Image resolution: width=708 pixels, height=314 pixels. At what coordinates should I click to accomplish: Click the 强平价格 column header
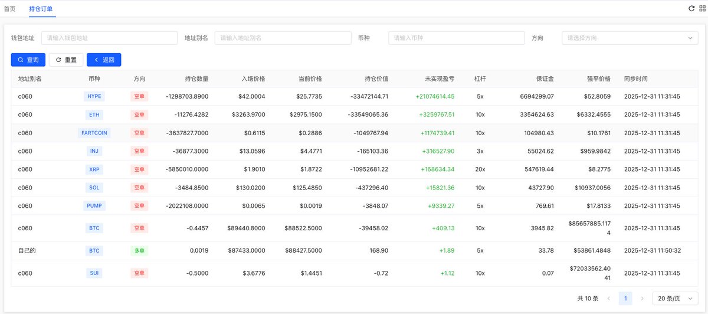(599, 78)
